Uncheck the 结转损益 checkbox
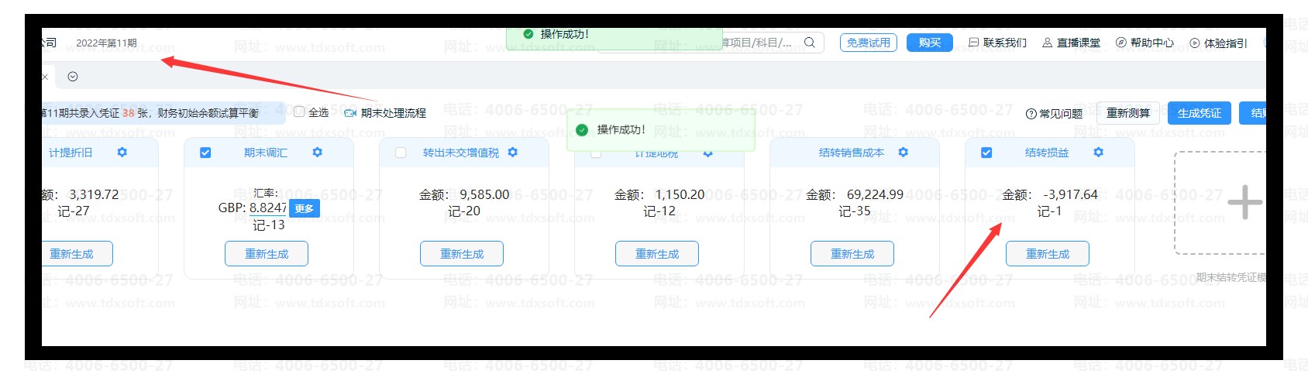Viewport: 1308px width, 374px height. 986,153
